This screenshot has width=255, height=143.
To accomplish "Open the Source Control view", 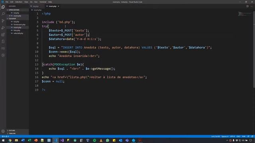I will click(x=3, y=21).
